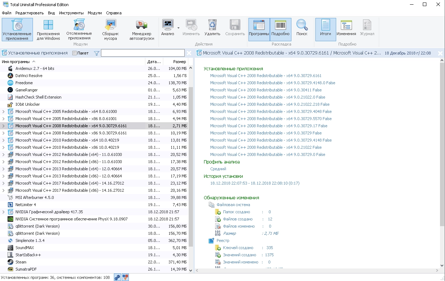This screenshot has width=445, height=281.
Task: Open link Redistributable x64 9.0.30729.4148.0 False
Action: [x=272, y=83]
